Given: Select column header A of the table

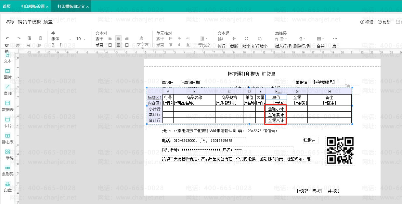Looking at the screenshot, I should 168,92.
